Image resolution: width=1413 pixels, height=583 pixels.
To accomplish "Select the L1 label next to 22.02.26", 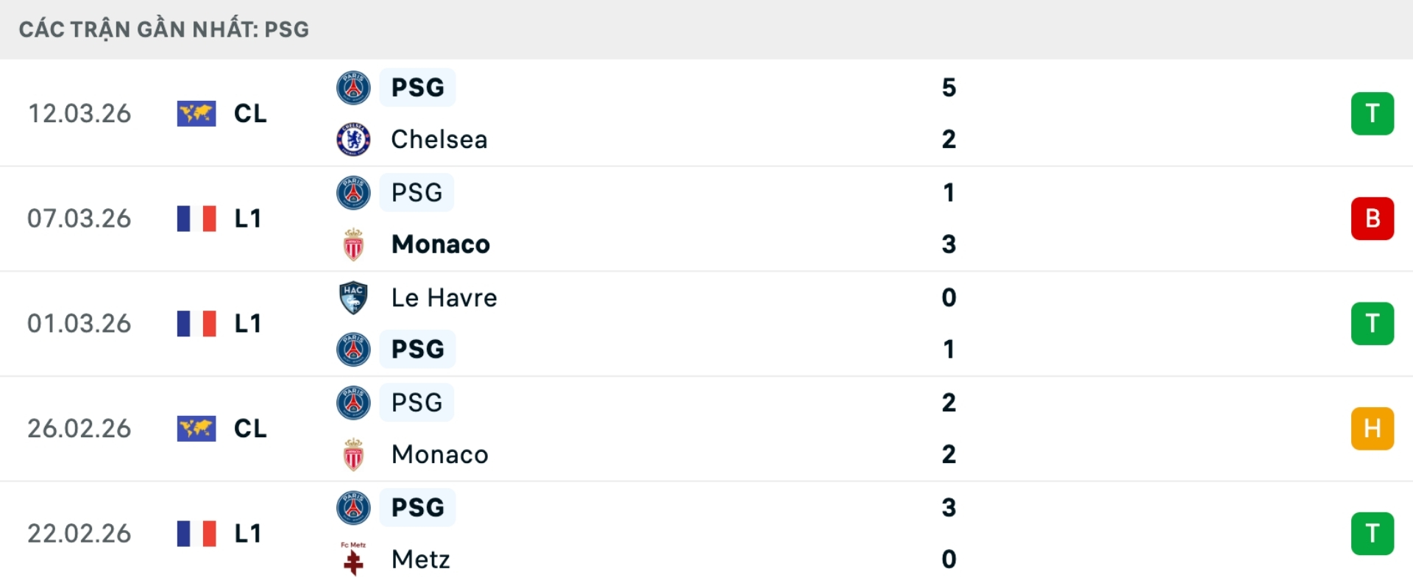I will pyautogui.click(x=248, y=534).
